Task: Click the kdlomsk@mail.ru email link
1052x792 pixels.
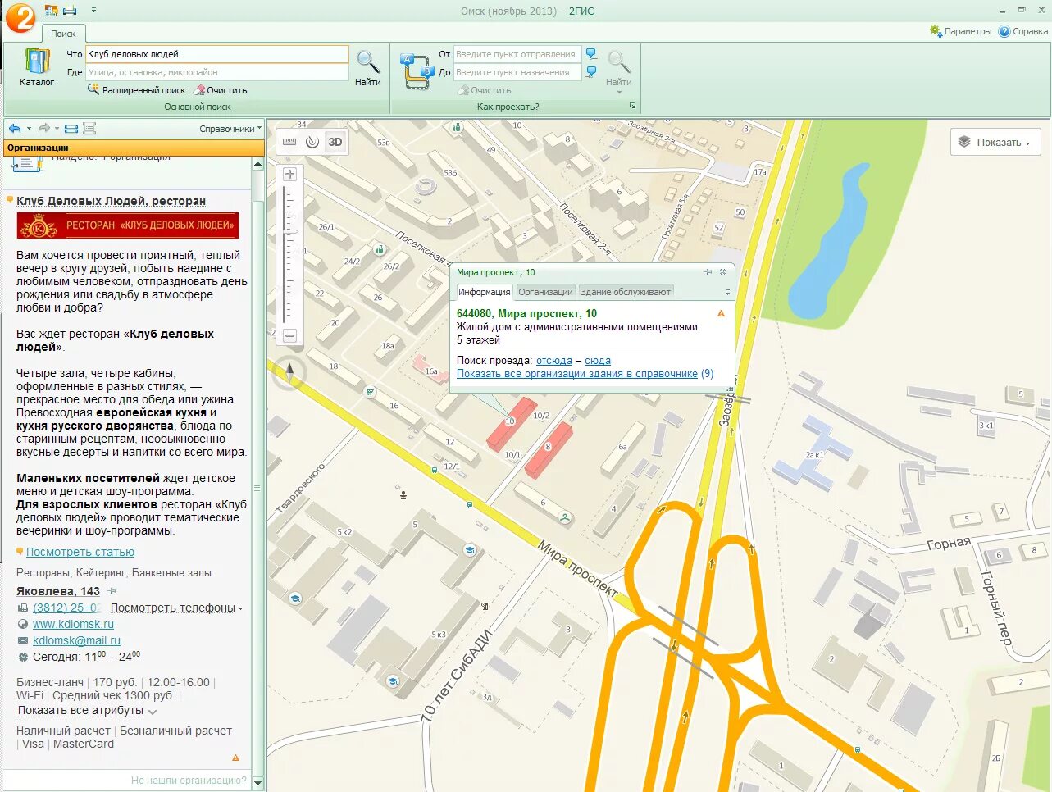Action: click(76, 640)
